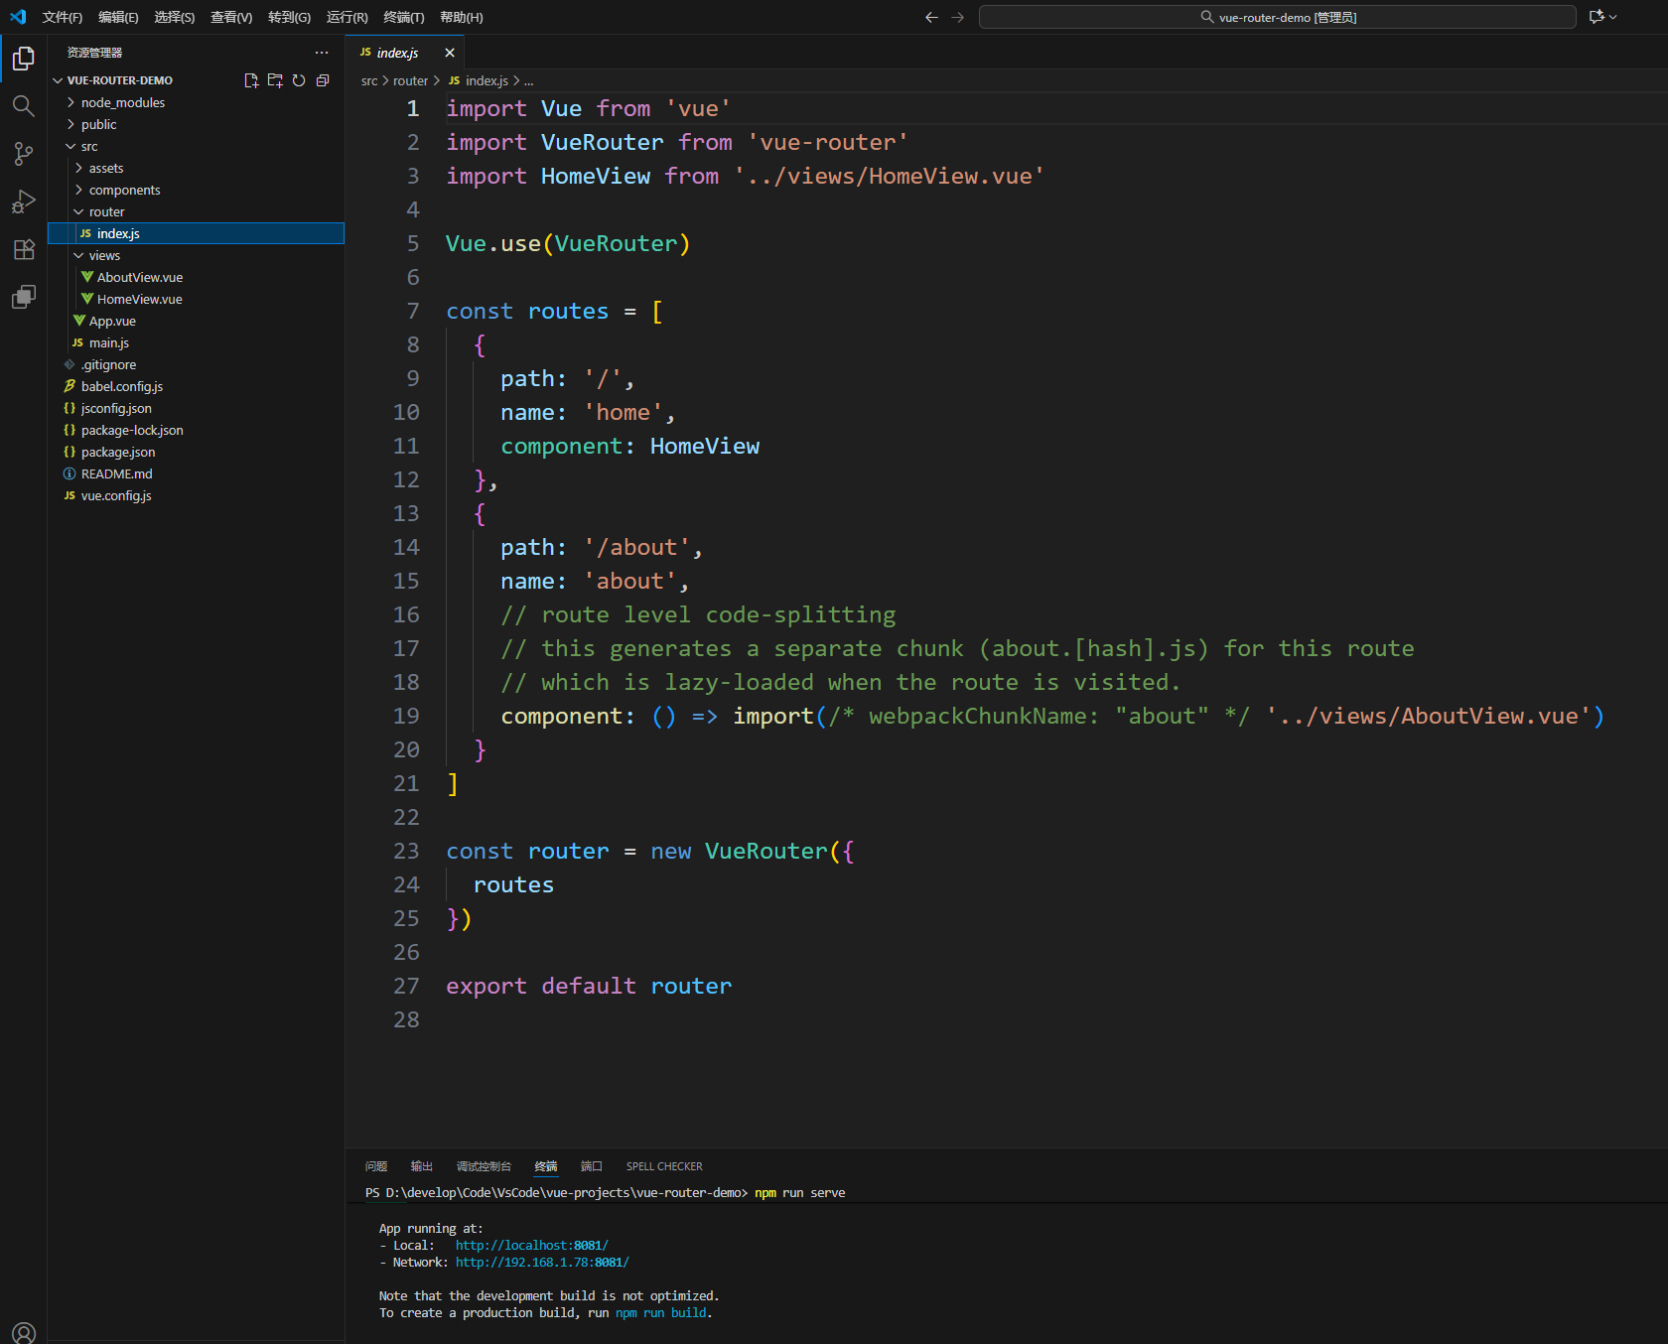Open the layout/Copilot icon in title bar
1668x1344 pixels.
[1597, 17]
